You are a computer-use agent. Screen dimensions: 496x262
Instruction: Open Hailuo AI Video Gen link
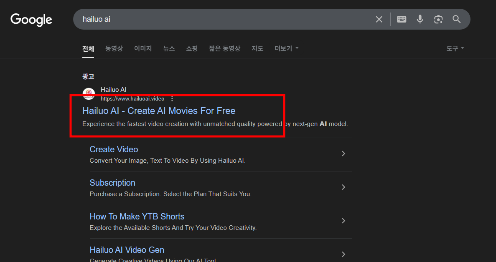pyautogui.click(x=127, y=250)
